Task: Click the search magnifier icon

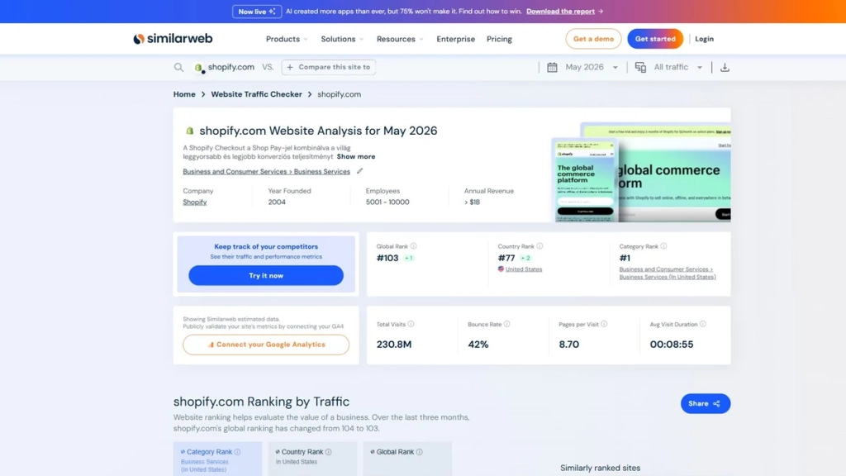Action: (x=178, y=68)
